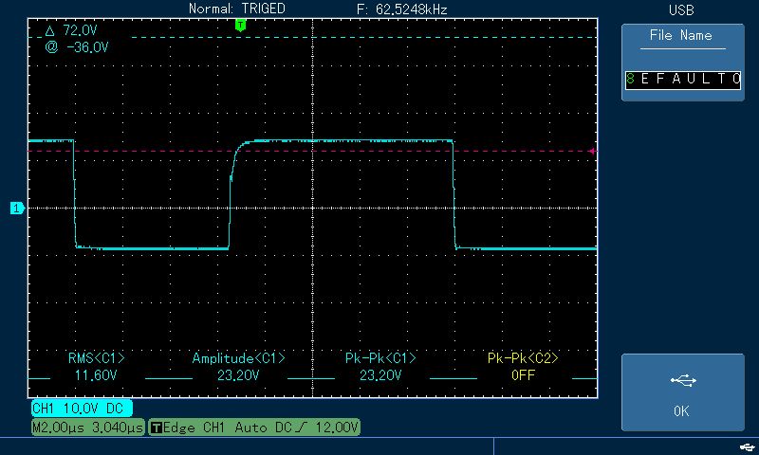Click the trigger T icon before Edge
This screenshot has width=759, height=455.
[x=156, y=428]
